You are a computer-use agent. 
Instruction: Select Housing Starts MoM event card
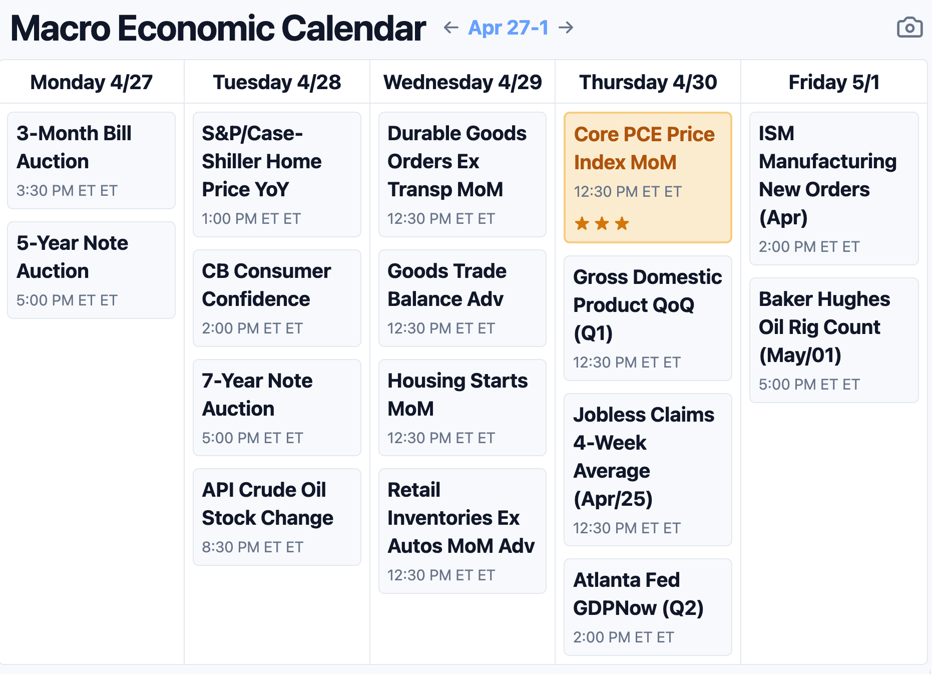click(462, 408)
